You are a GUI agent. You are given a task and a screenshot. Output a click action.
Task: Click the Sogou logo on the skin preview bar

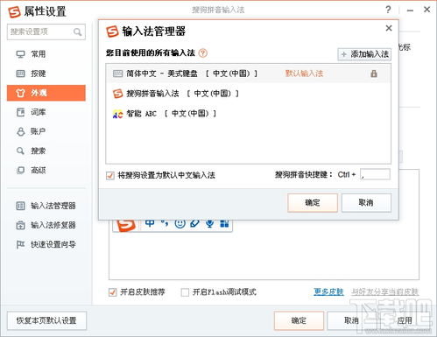[x=126, y=225]
